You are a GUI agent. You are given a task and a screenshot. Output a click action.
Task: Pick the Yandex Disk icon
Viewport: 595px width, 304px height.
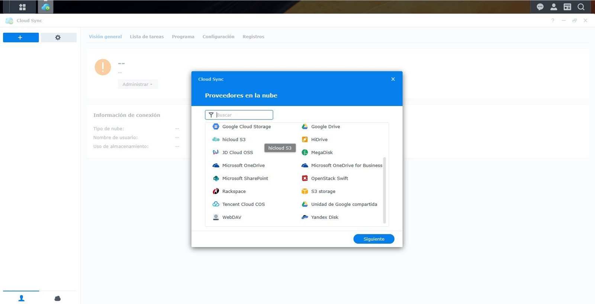coord(305,217)
